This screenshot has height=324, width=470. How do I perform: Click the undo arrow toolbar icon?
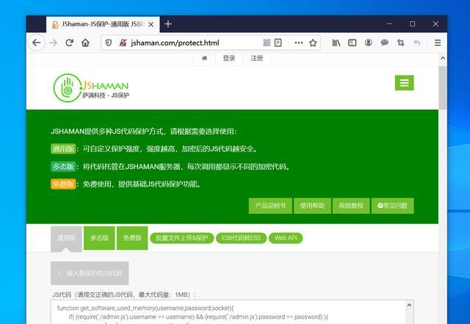tap(416, 43)
